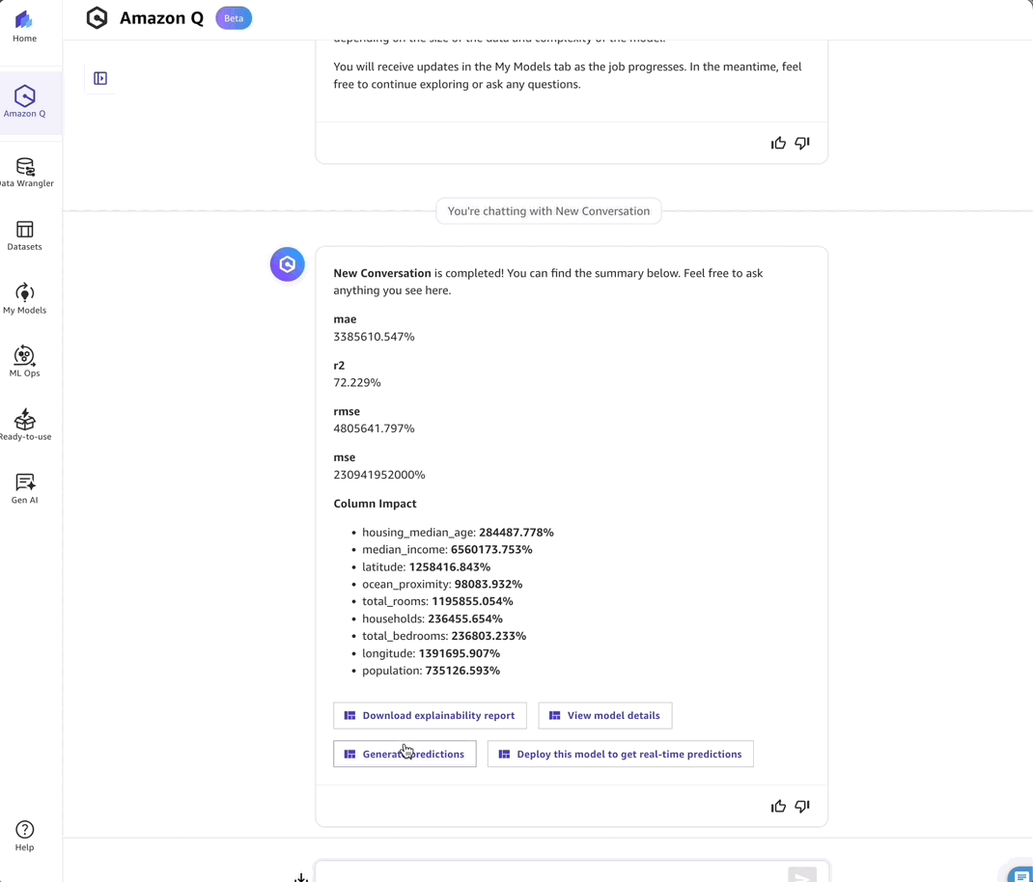Click the New Conversation status pill
This screenshot has height=882, width=1033.
(548, 210)
